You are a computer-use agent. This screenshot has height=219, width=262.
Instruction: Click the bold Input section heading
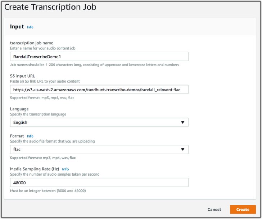pyautogui.click(x=17, y=26)
